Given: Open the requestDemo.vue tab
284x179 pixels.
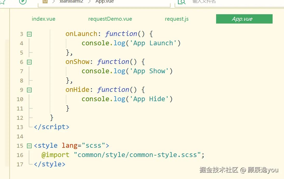Looking at the screenshot, I should pyautogui.click(x=110, y=19).
